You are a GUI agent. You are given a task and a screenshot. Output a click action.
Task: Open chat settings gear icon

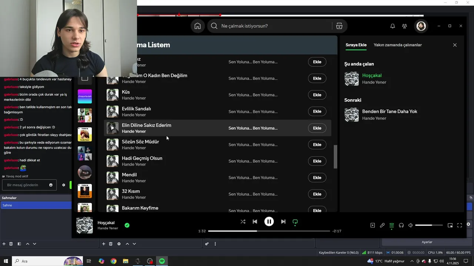63,185
